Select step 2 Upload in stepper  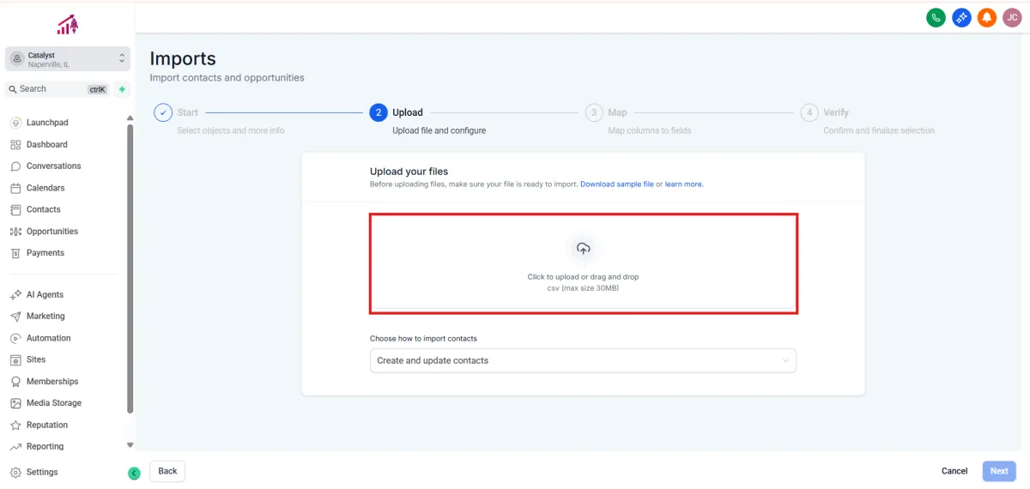(378, 112)
